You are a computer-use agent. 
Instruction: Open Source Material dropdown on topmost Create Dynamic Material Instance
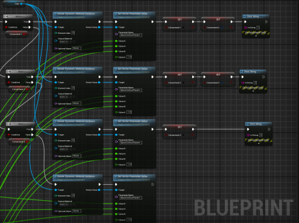pos(64,42)
